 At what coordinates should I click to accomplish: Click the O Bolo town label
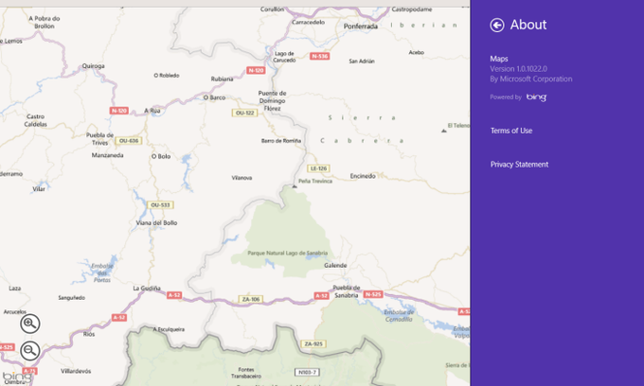[x=161, y=156]
